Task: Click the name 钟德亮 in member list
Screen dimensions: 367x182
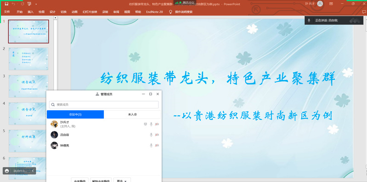Action: (x=65, y=145)
